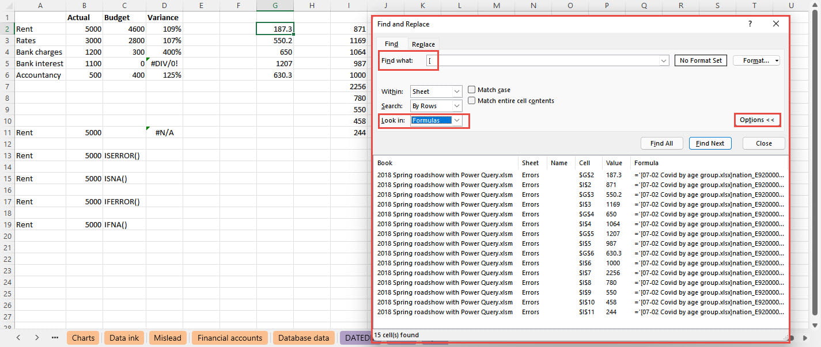Collapse options with Options << button
Screen dimensions: 821x347
click(757, 120)
